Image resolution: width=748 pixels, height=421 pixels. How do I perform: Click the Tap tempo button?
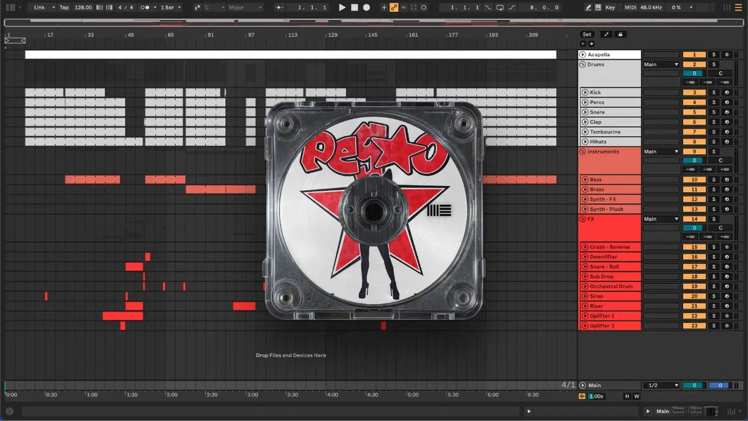coord(64,7)
